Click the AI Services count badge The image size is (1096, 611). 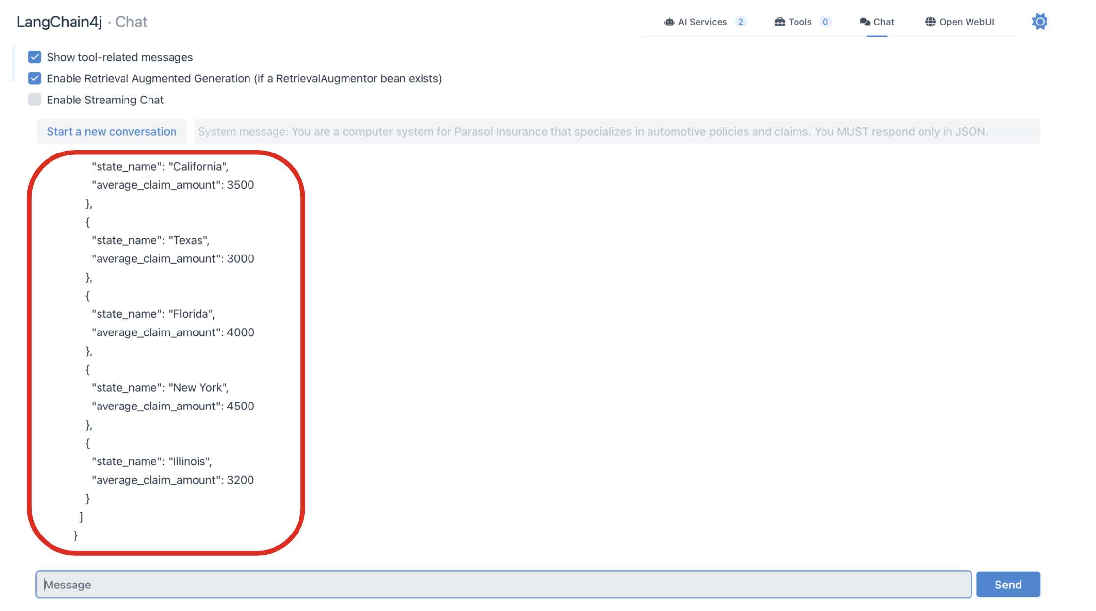pos(741,22)
